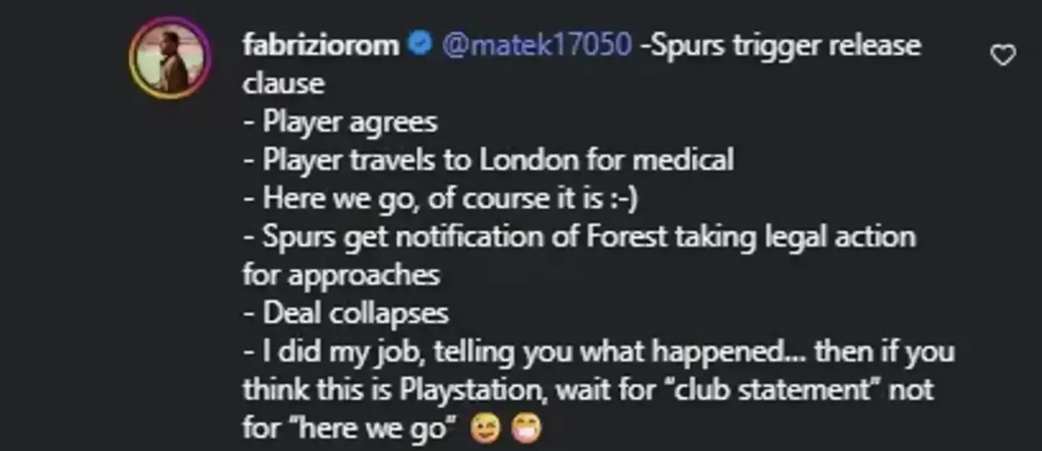Click the "for approaches" text
Image resolution: width=1042 pixels, height=451 pixels.
341,276
